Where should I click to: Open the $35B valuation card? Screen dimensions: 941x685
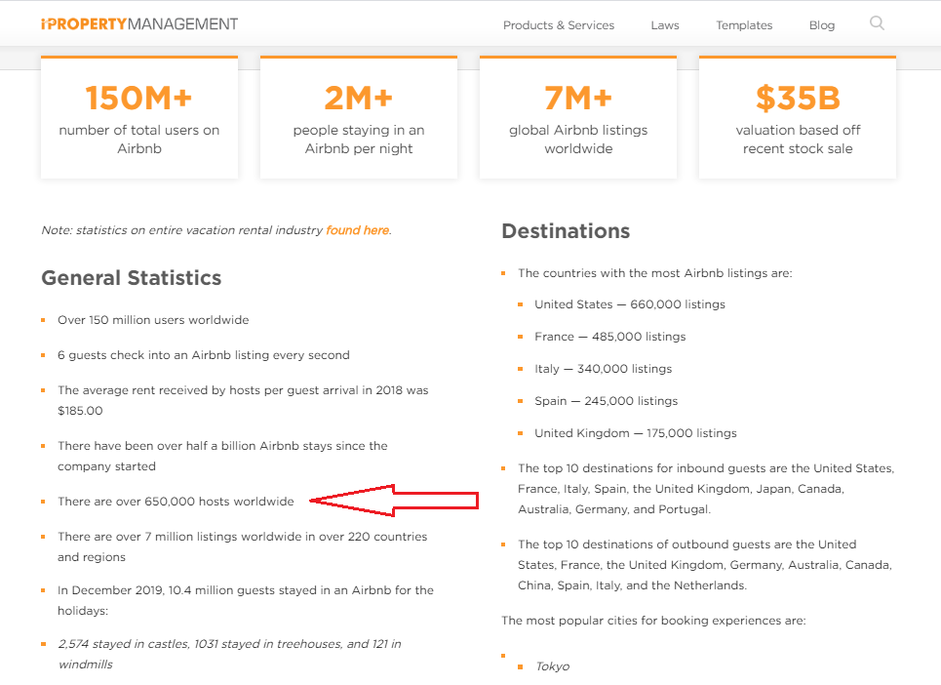coord(797,117)
